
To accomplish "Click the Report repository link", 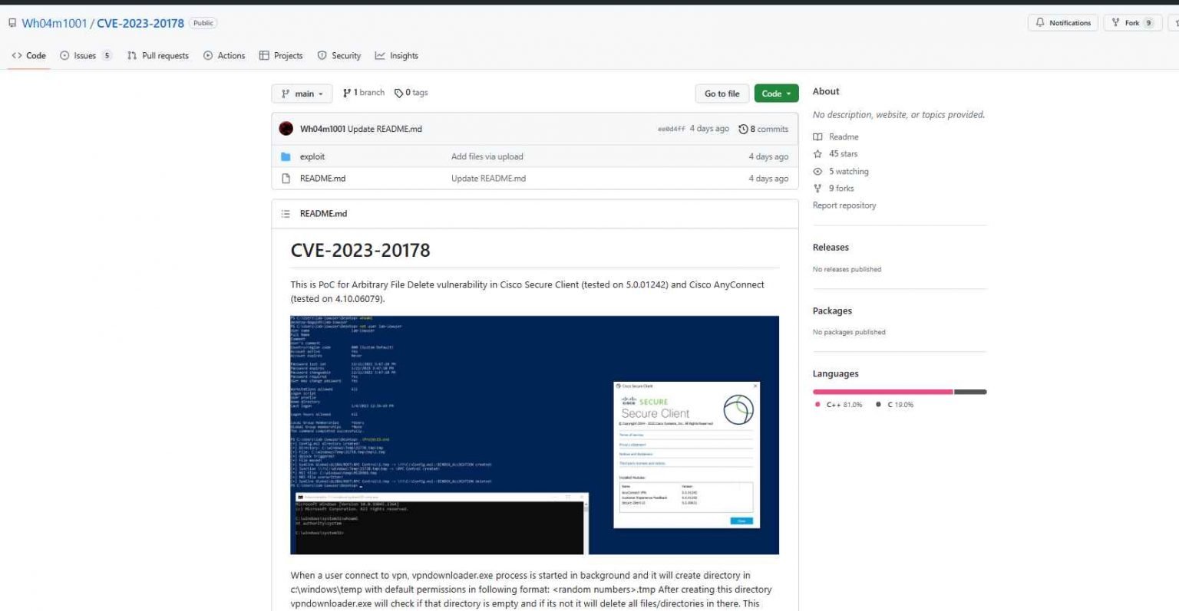I will tap(844, 205).
